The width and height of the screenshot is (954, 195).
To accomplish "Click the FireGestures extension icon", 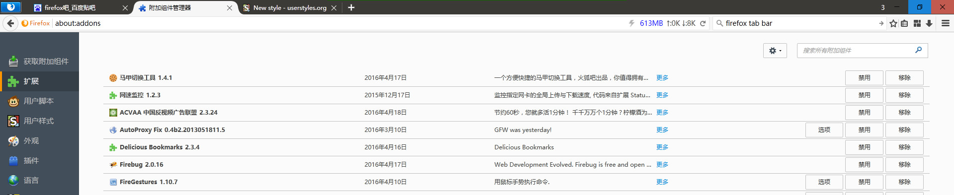I will (113, 182).
